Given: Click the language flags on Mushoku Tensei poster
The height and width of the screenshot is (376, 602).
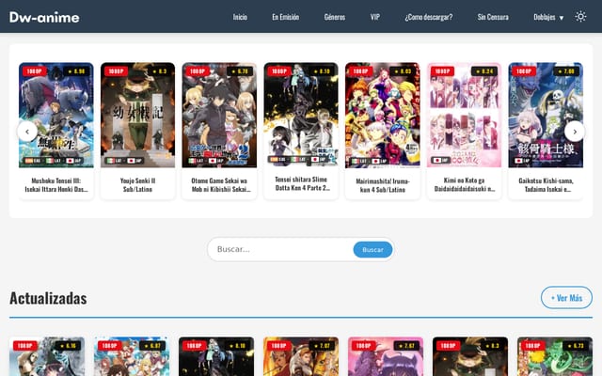Looking at the screenshot, I should click(x=54, y=161).
